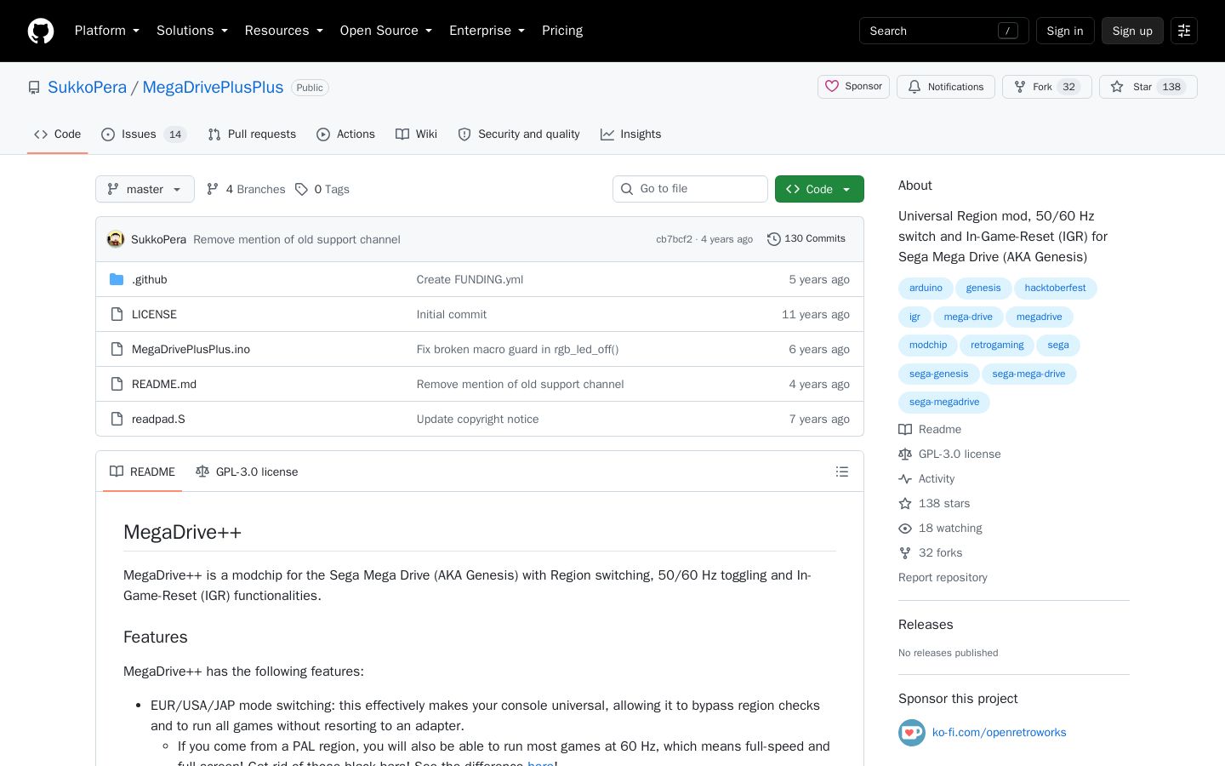Click the SukkoPera avatar in commit row
The height and width of the screenshot is (766, 1225).
(116, 239)
